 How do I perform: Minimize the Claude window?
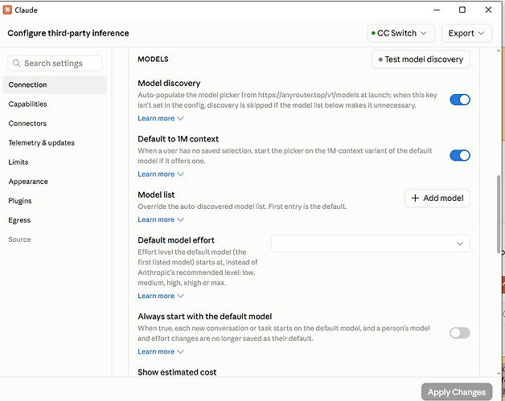[437, 10]
